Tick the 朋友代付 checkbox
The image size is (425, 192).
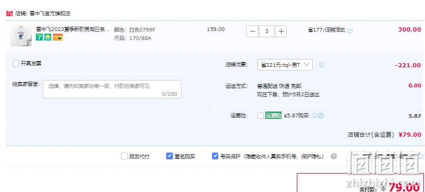click(124, 156)
